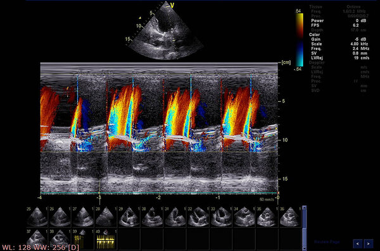Click the red-yellow-blue color velocity scale bar
This screenshot has height=251, width=380.
[300, 40]
